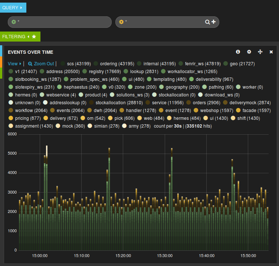Click the pricing (877) legend dot
Viewport: 279px width, 266px height.
pyautogui.click(x=11, y=118)
